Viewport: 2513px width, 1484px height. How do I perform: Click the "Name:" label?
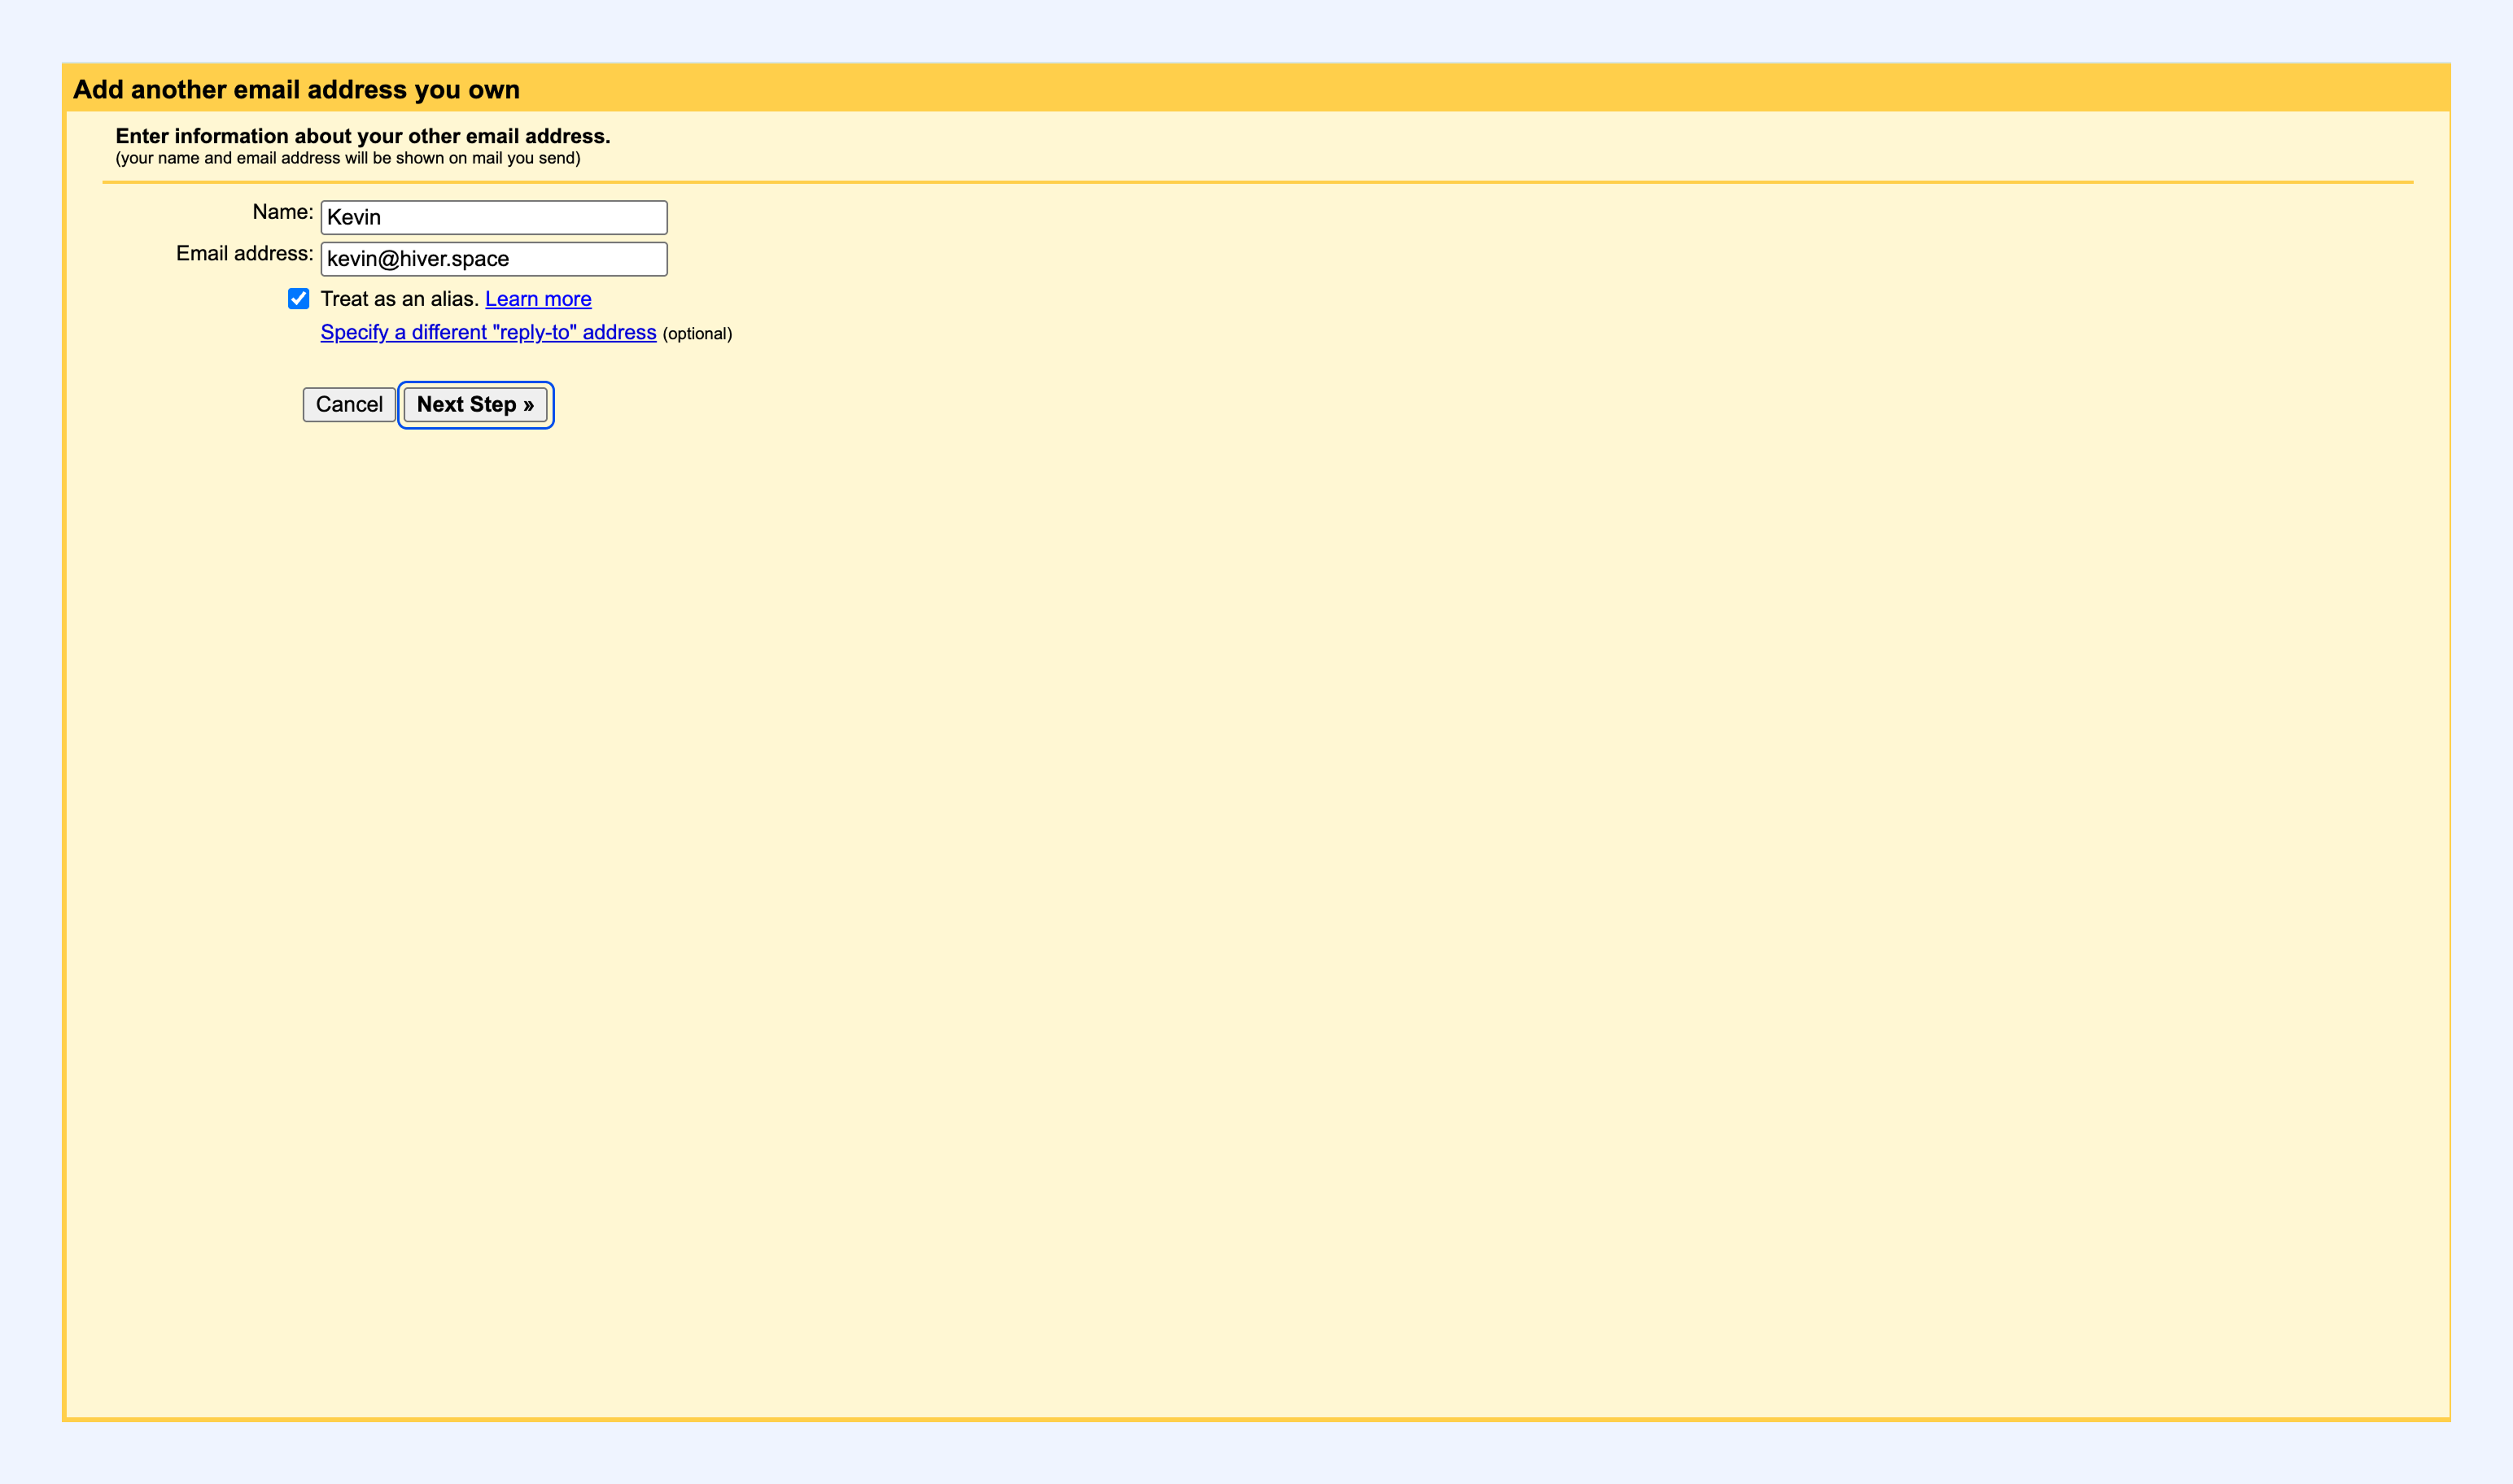pyautogui.click(x=283, y=211)
